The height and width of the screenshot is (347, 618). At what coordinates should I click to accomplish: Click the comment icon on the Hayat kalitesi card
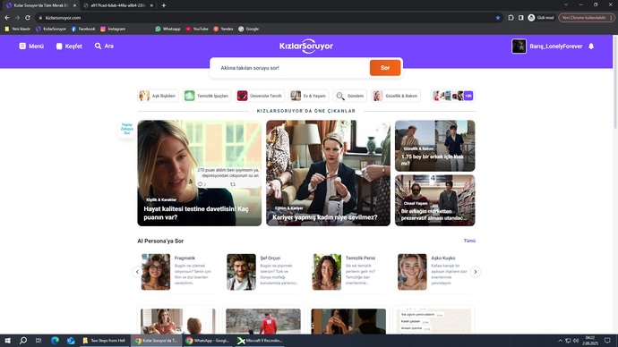tap(201, 184)
